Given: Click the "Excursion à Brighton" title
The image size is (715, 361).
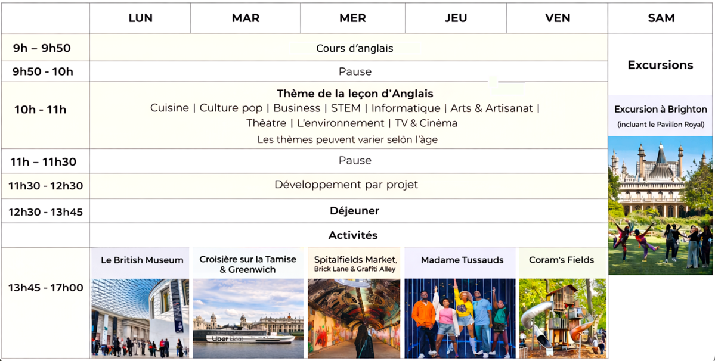Looking at the screenshot, I should coord(660,110).
